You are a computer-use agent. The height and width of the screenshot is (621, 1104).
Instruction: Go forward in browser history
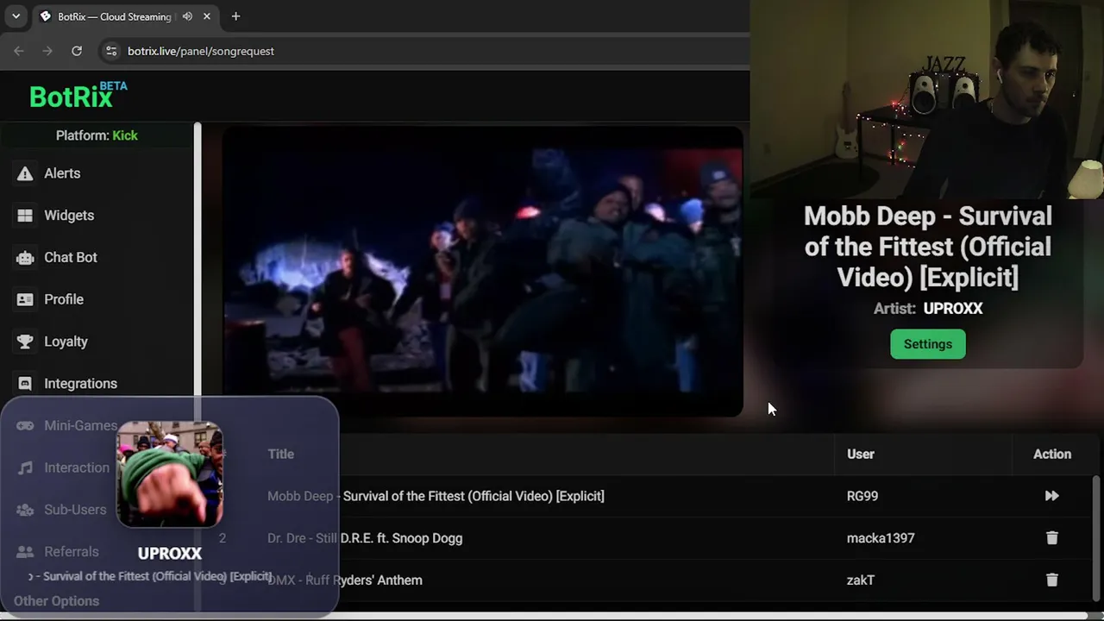click(47, 51)
